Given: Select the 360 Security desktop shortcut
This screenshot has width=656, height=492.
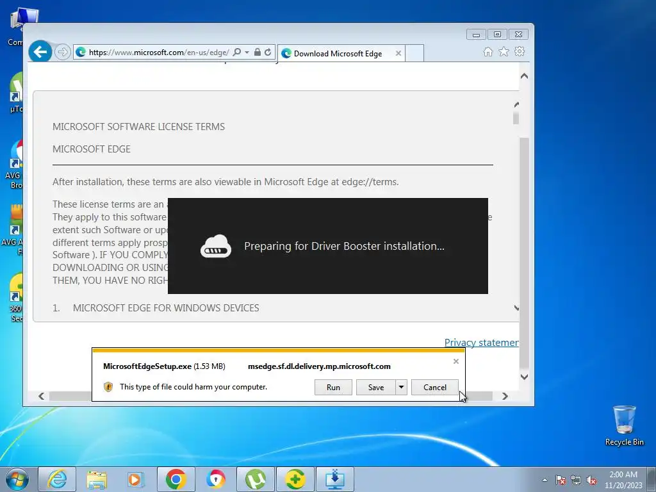Looking at the screenshot, I should (x=16, y=298).
